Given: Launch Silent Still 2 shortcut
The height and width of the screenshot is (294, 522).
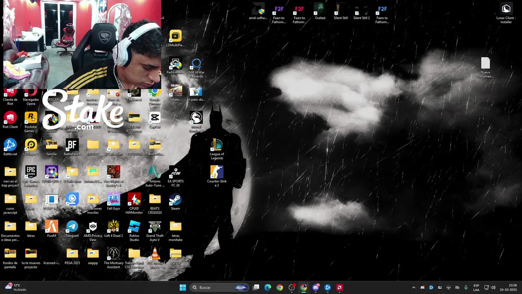Looking at the screenshot, I should (361, 11).
